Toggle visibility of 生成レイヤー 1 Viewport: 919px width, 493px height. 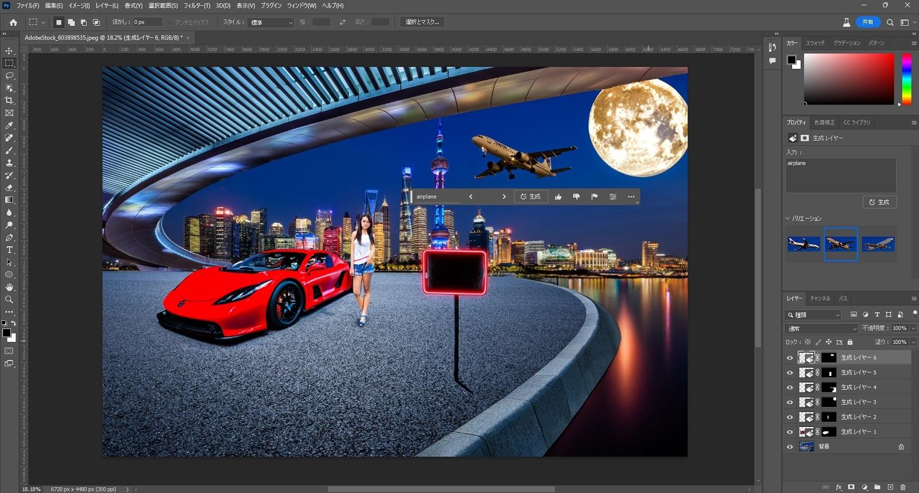(790, 432)
